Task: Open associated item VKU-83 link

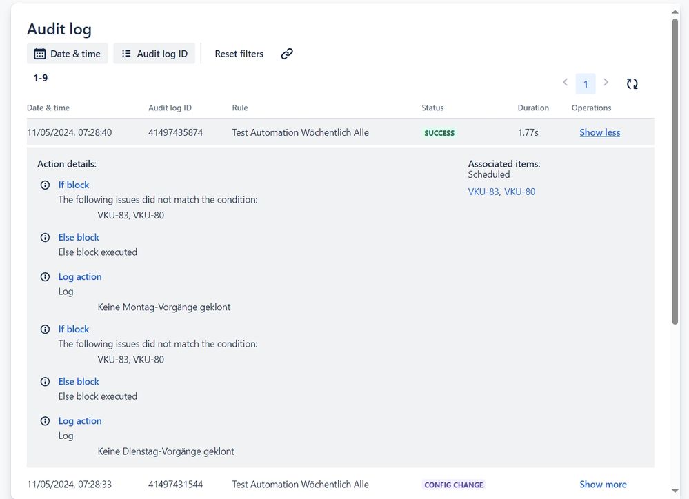Action: point(483,192)
